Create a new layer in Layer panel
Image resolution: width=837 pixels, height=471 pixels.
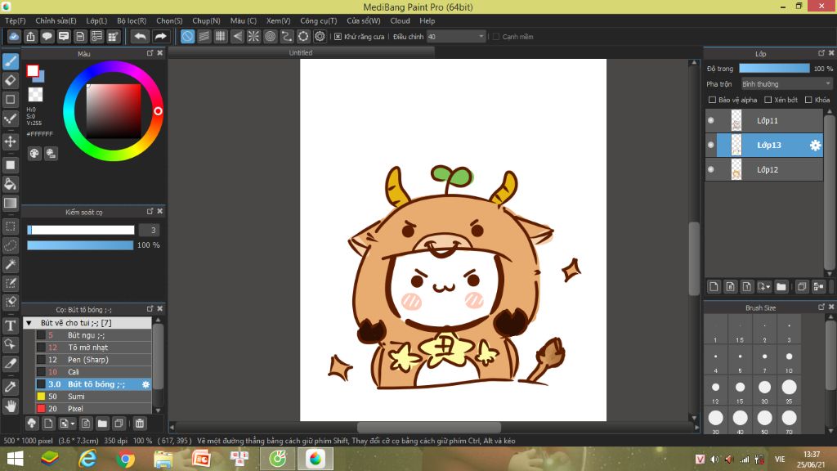(x=714, y=287)
